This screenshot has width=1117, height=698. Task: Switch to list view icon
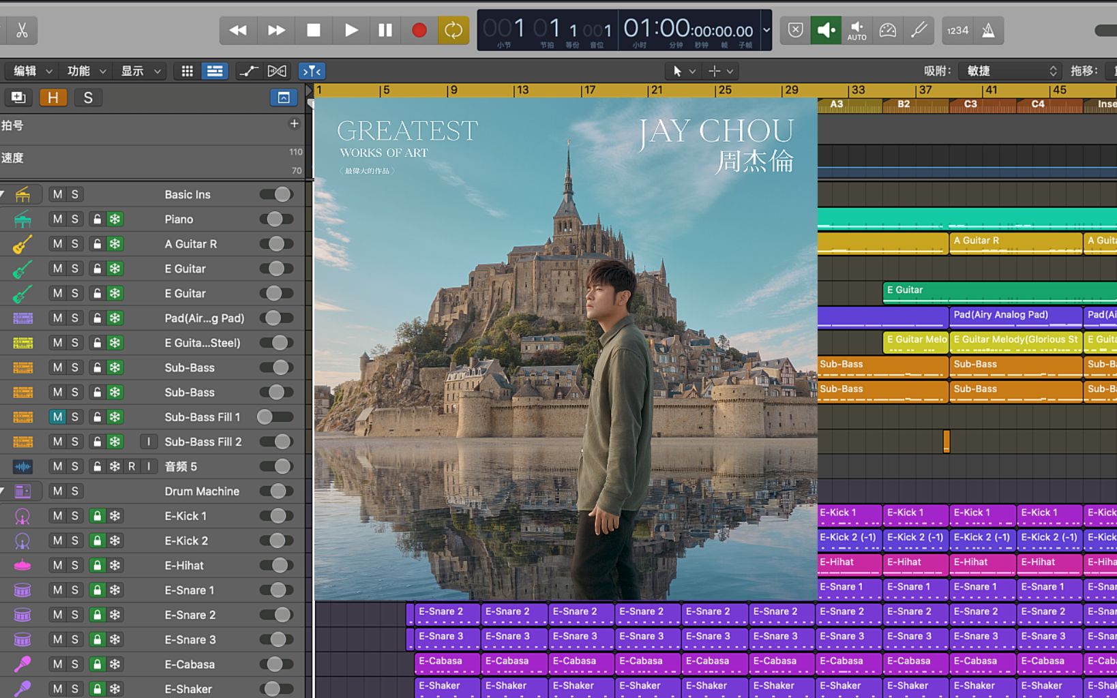(214, 71)
